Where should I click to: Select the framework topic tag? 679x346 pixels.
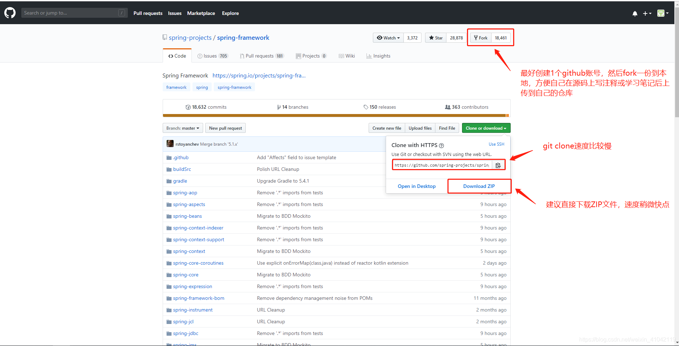[x=176, y=87]
